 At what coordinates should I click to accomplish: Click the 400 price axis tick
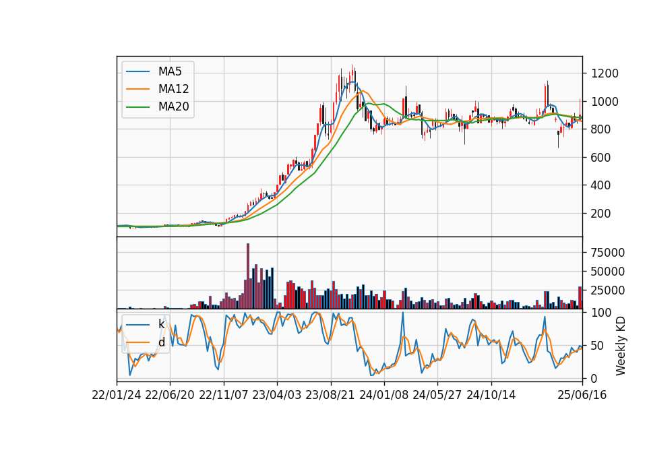[x=600, y=186]
